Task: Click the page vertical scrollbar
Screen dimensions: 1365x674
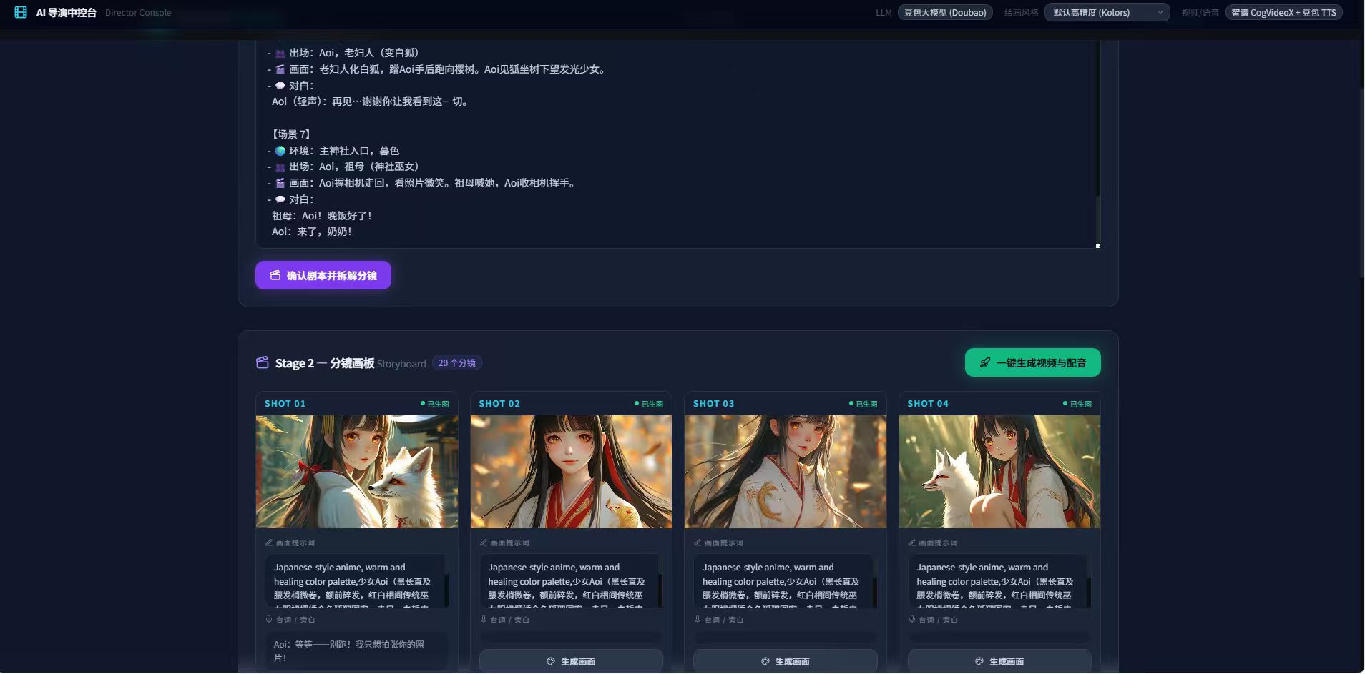Action: pyautogui.click(x=1361, y=182)
